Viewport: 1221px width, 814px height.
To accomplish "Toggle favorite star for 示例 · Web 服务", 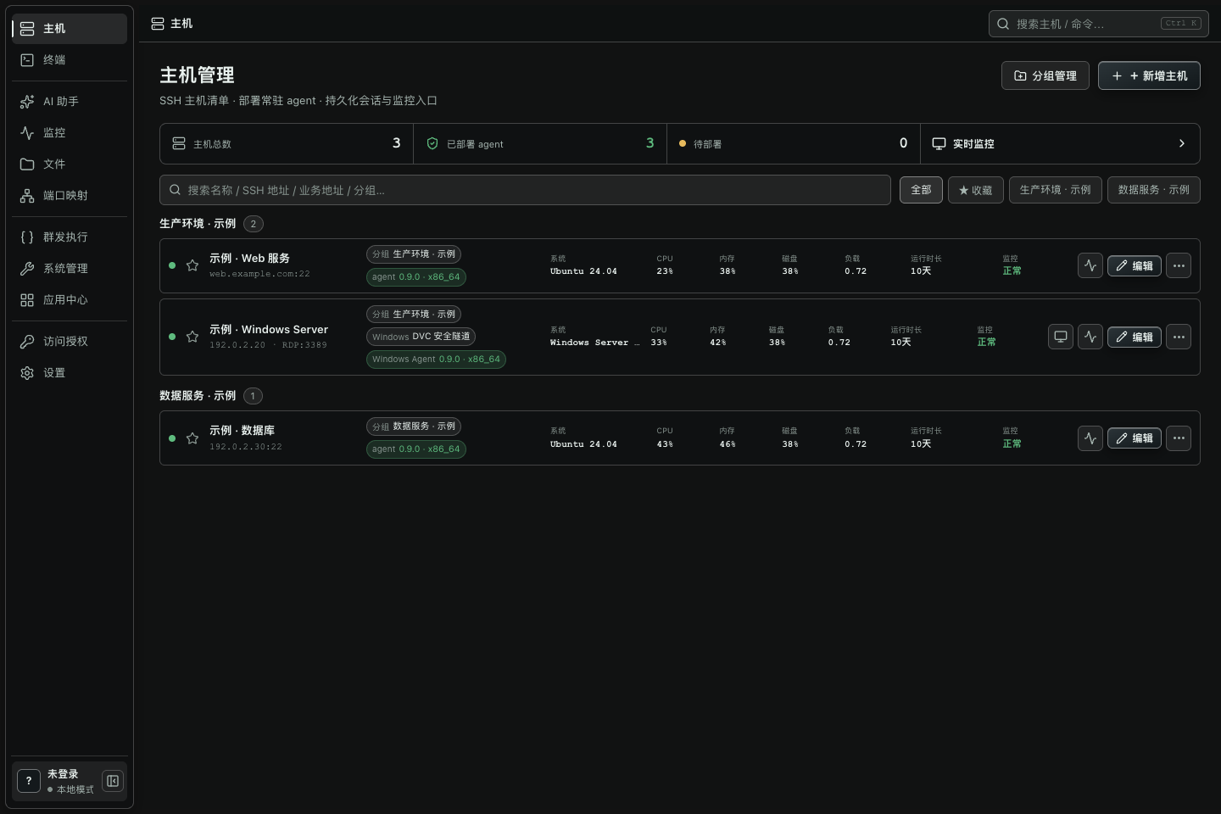I will point(192,265).
